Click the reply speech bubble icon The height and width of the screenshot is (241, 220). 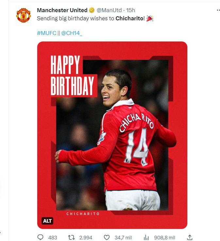click(x=41, y=237)
